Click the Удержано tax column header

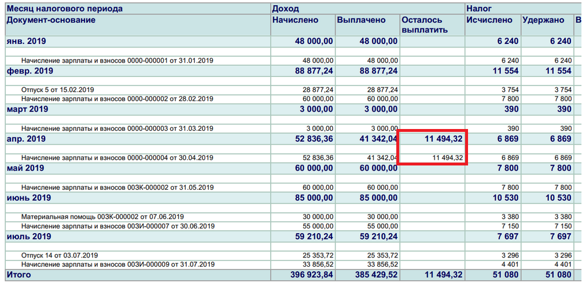[x=543, y=20]
